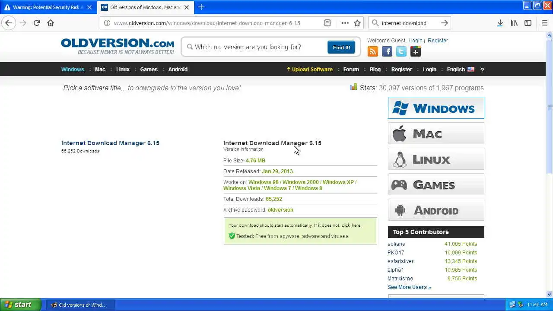Image resolution: width=553 pixels, height=311 pixels.
Task: Click the 'click here' download link
Action: pos(351,225)
